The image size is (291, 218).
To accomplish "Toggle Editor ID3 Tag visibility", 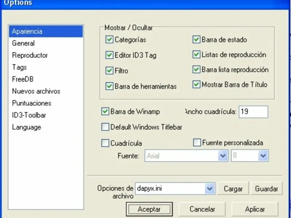I will point(109,55).
